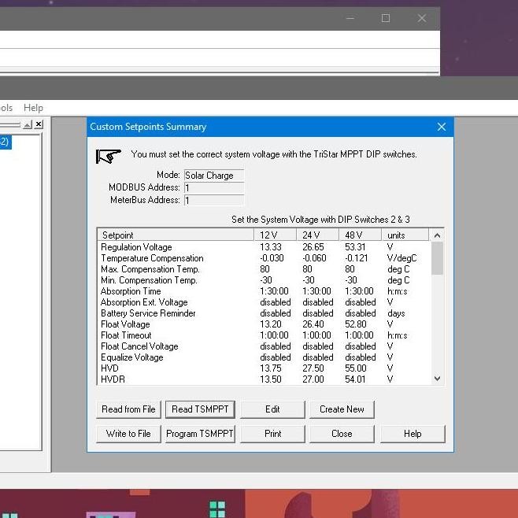Select the Float Voltage row
The width and height of the screenshot is (518, 518).
126,324
